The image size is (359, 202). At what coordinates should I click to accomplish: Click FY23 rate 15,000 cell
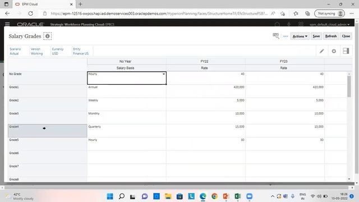click(x=285, y=131)
